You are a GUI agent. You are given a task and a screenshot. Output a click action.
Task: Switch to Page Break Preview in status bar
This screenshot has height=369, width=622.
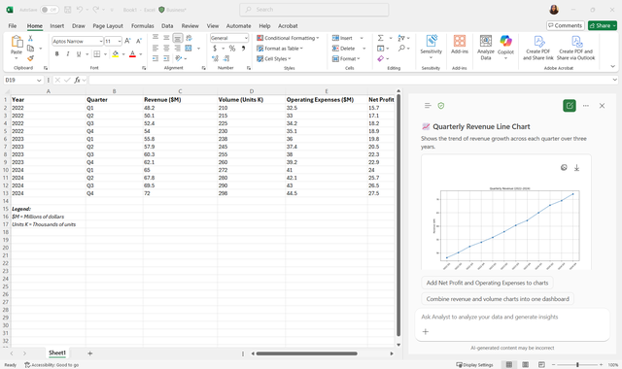click(x=541, y=365)
